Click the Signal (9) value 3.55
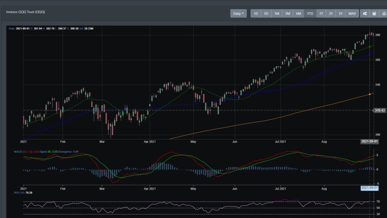Image resolution: width=387 pixels, height=218 pixels. coord(48,152)
